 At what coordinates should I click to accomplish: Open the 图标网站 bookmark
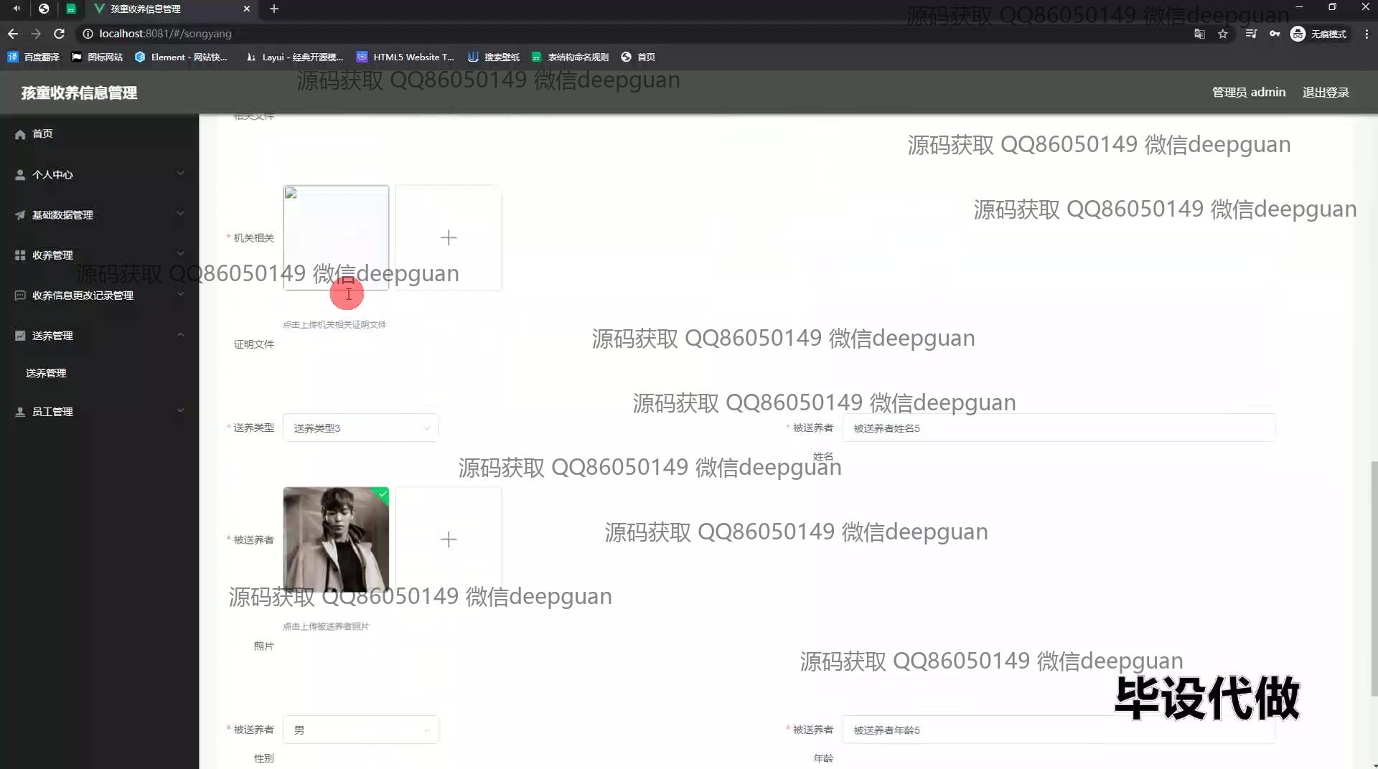(x=98, y=57)
